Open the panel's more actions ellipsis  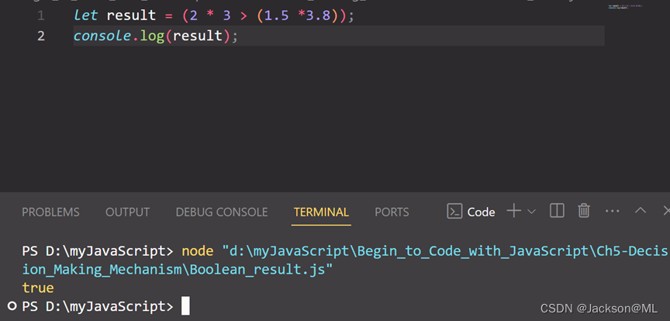point(613,211)
